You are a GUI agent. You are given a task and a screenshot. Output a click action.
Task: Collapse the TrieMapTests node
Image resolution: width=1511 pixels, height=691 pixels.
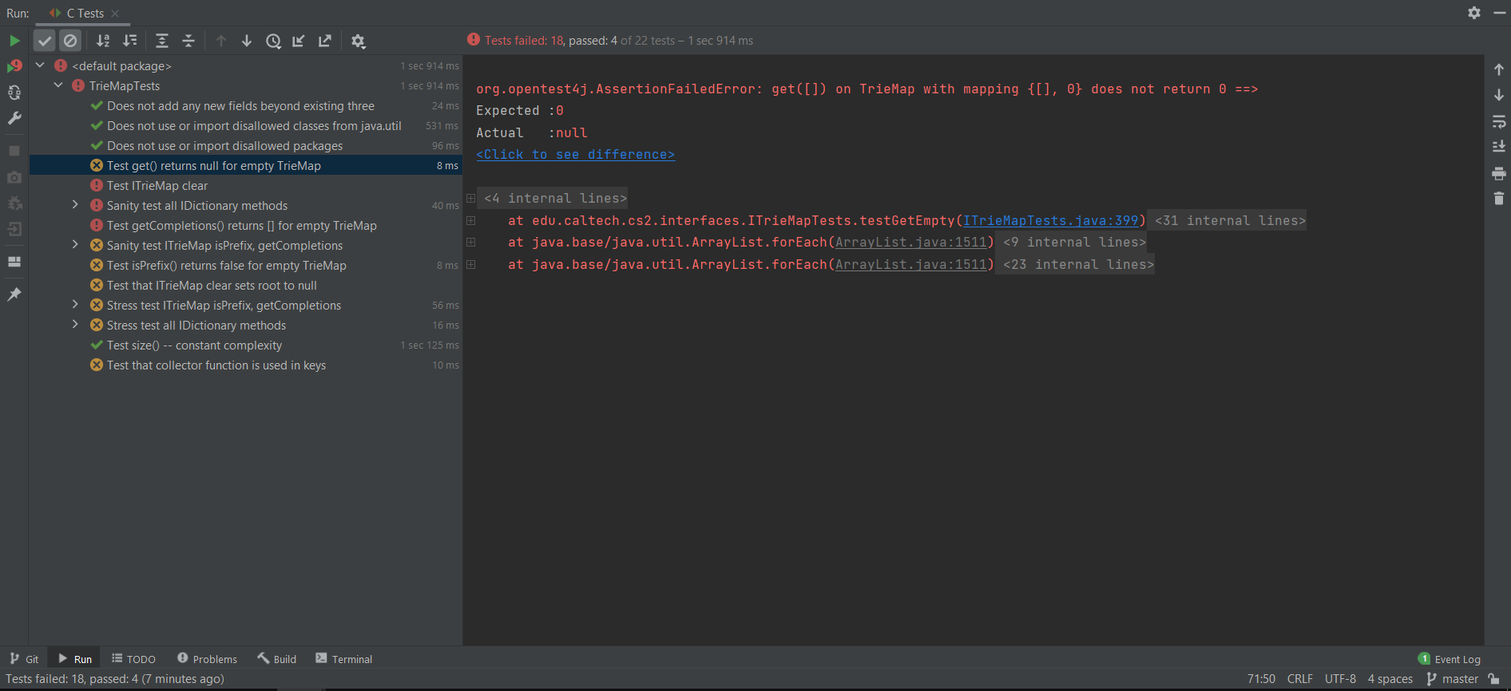(58, 85)
